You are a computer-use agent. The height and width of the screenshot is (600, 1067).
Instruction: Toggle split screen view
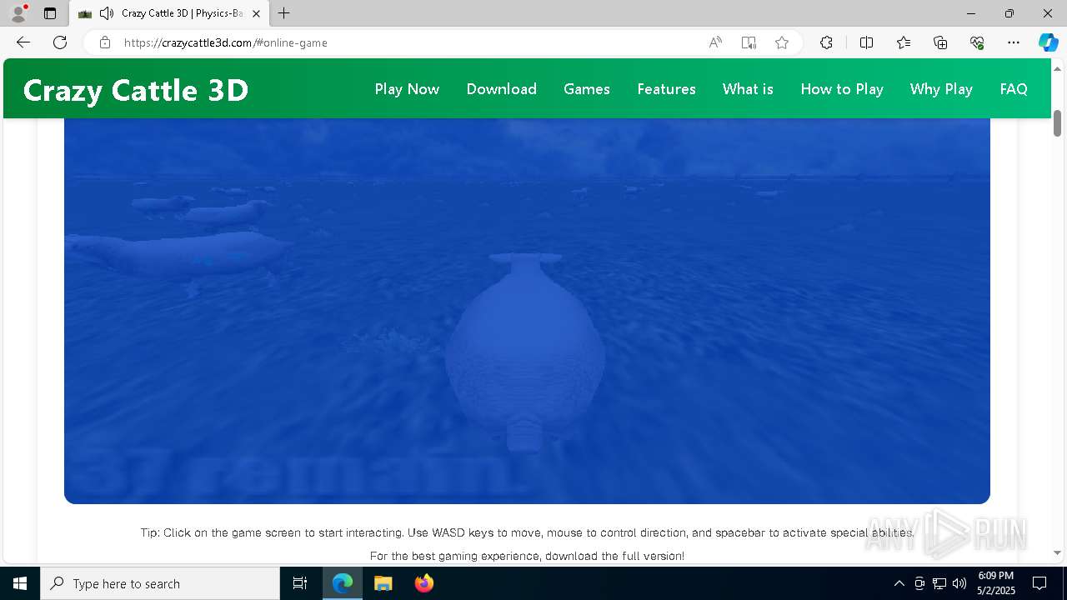(x=866, y=42)
